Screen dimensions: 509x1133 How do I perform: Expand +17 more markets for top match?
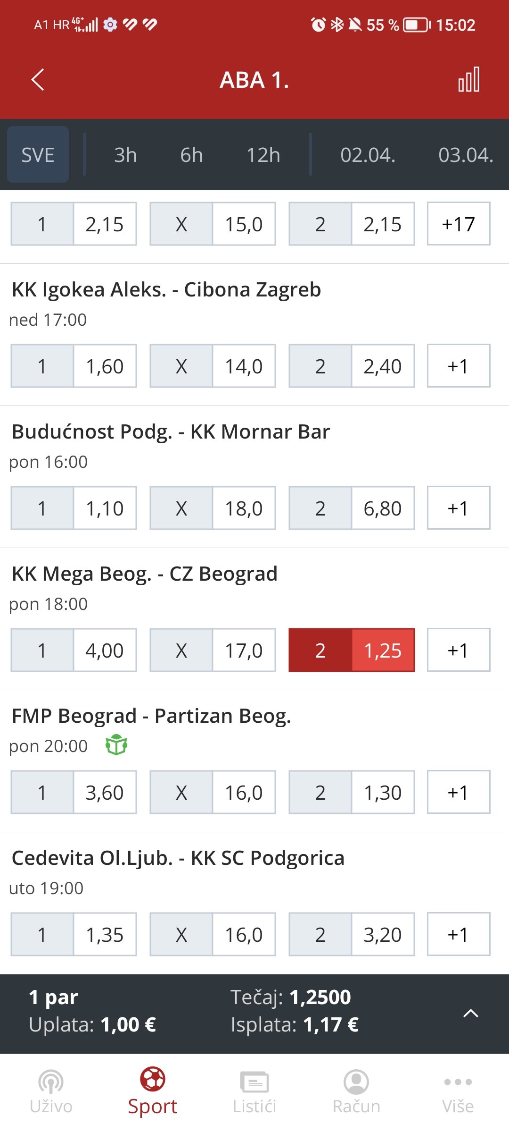pyautogui.click(x=459, y=224)
